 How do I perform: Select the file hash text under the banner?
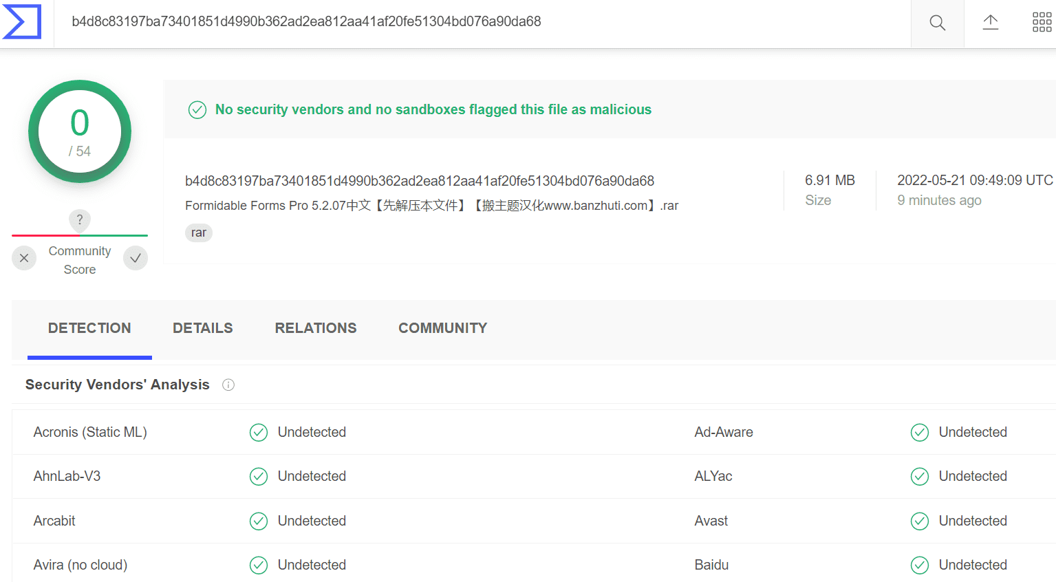[420, 181]
